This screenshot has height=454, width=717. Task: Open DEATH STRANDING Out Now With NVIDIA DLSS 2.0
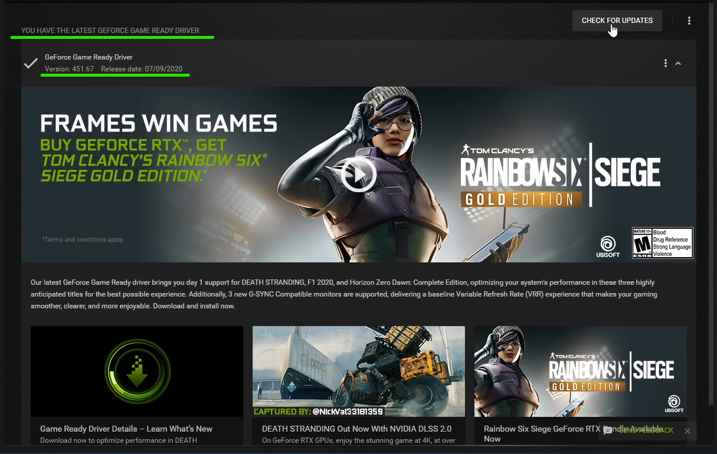357,429
